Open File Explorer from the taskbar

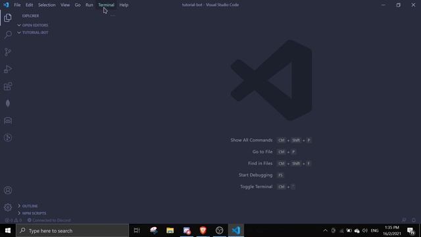[x=170, y=230]
